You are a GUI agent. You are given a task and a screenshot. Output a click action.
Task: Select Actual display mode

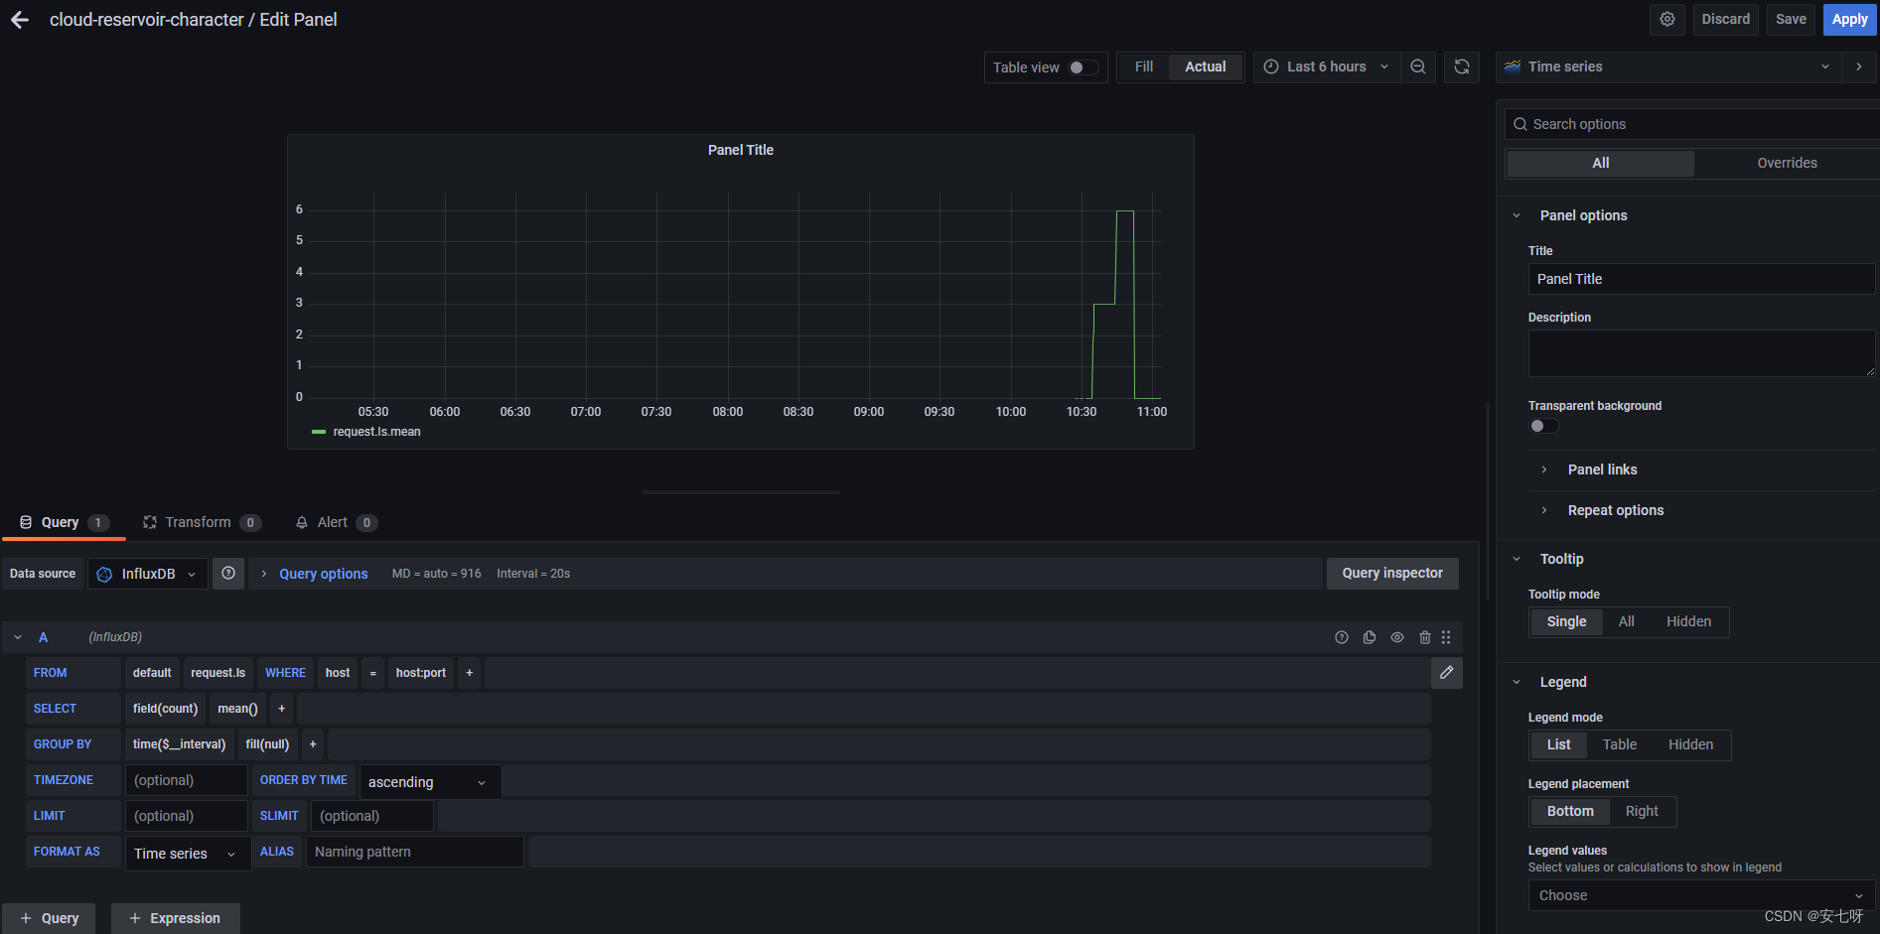point(1206,67)
